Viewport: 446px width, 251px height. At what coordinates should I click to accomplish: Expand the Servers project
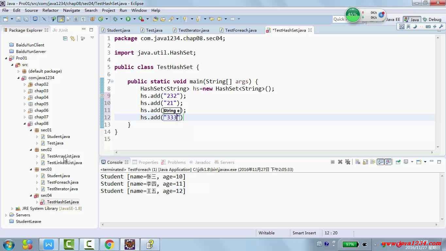coord(6,215)
